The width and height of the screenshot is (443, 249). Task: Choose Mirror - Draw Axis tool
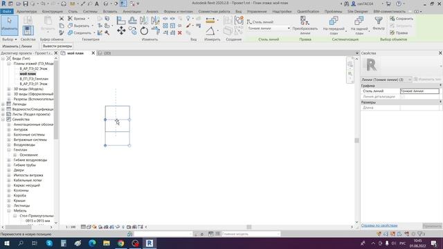pyautogui.click(x=155, y=20)
